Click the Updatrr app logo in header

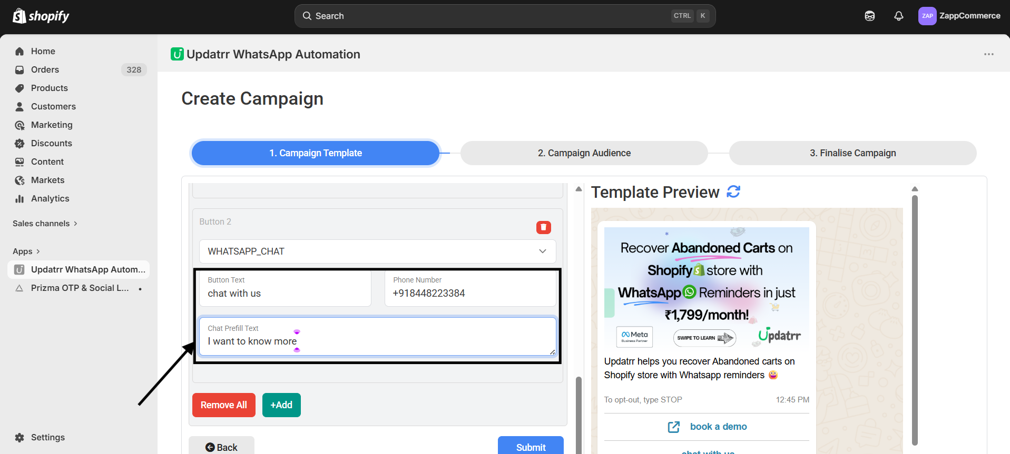point(177,54)
